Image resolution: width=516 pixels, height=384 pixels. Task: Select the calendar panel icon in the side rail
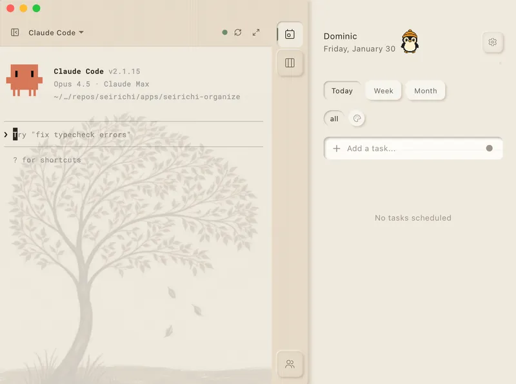290,34
